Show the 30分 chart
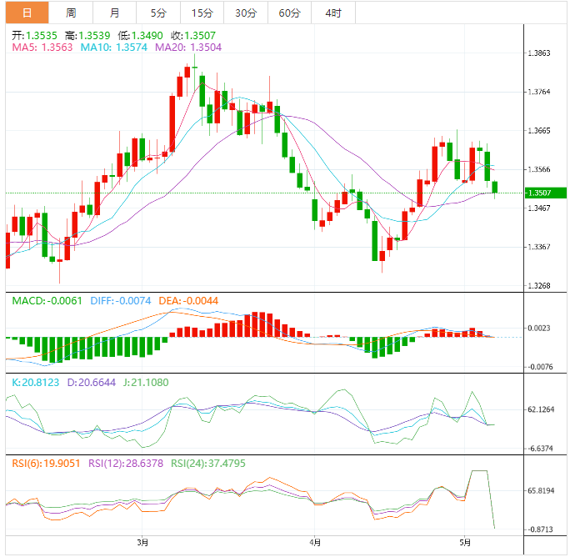 coord(246,13)
